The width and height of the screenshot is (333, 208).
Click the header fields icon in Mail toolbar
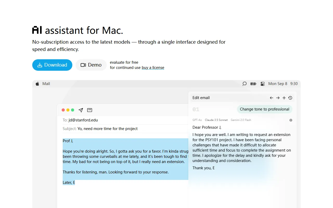click(89, 110)
